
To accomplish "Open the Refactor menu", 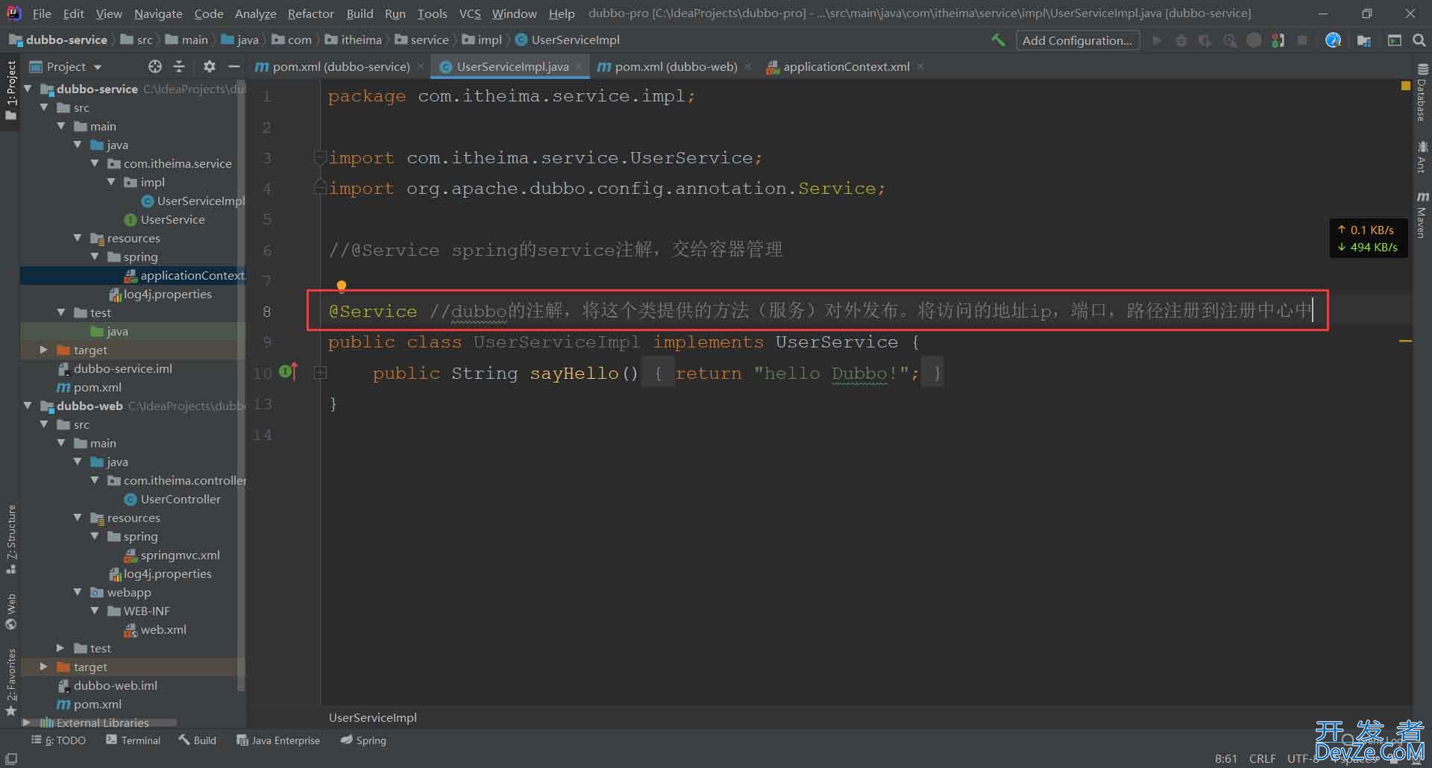I will [310, 13].
